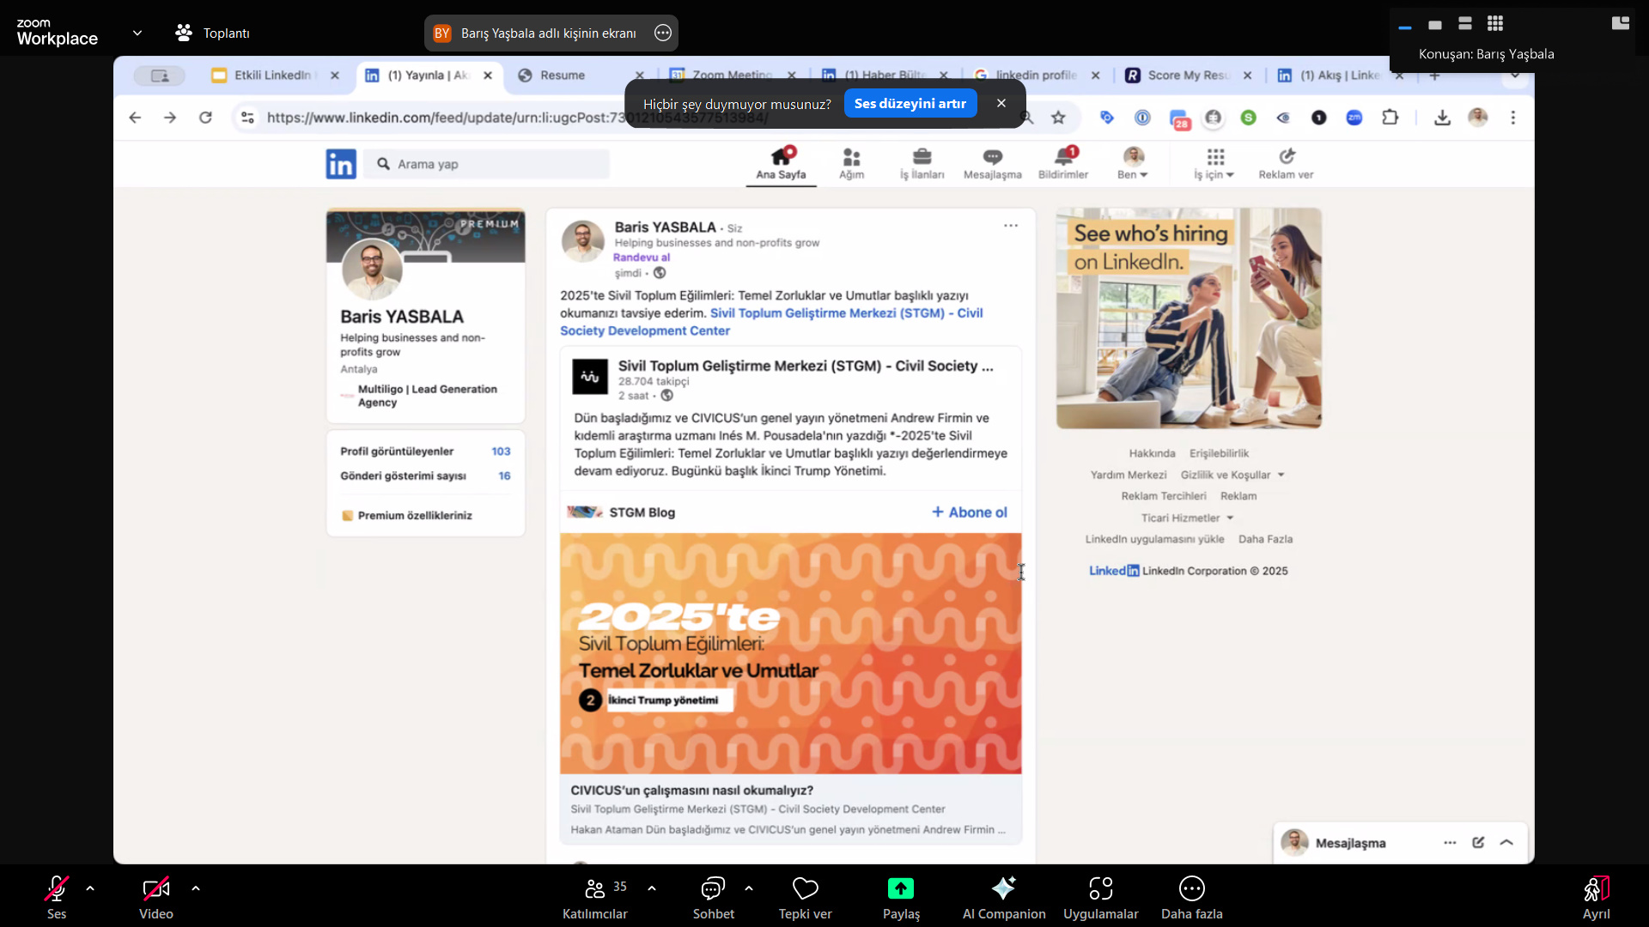Screen dimensions: 1649x927
Task: Click the browser back arrow
Action: tap(135, 118)
